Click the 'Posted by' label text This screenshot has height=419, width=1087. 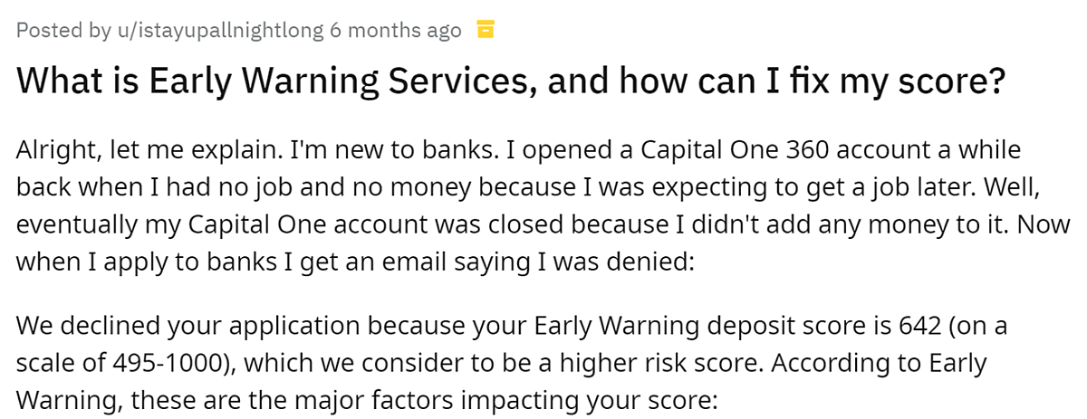tap(63, 31)
